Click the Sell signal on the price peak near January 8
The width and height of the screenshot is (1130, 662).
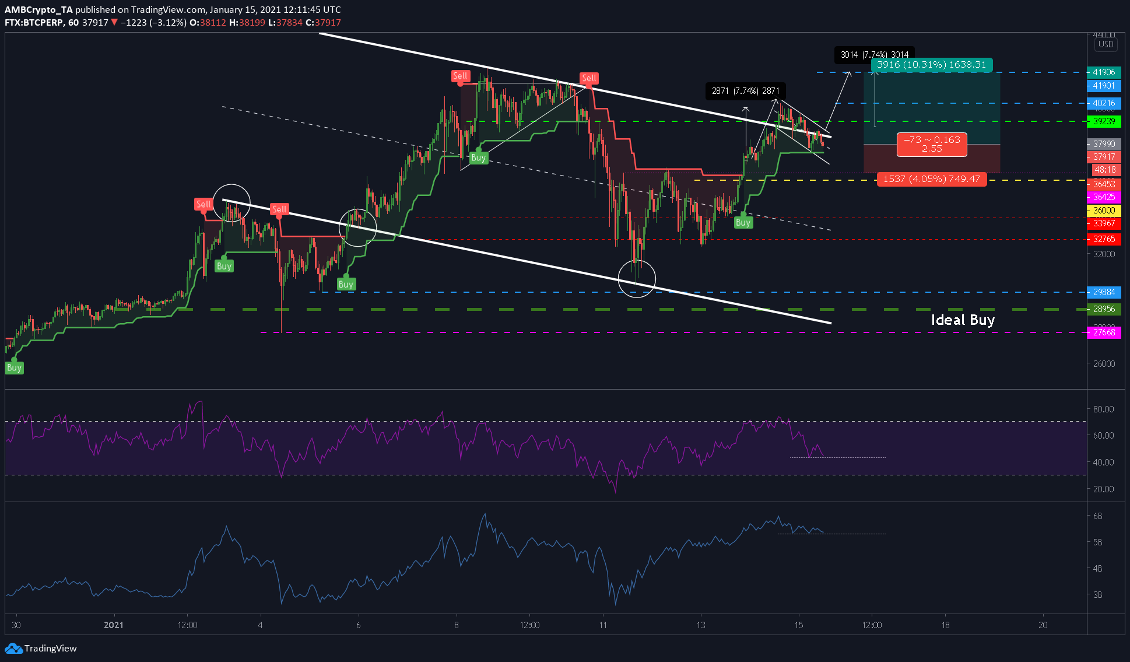(x=460, y=76)
